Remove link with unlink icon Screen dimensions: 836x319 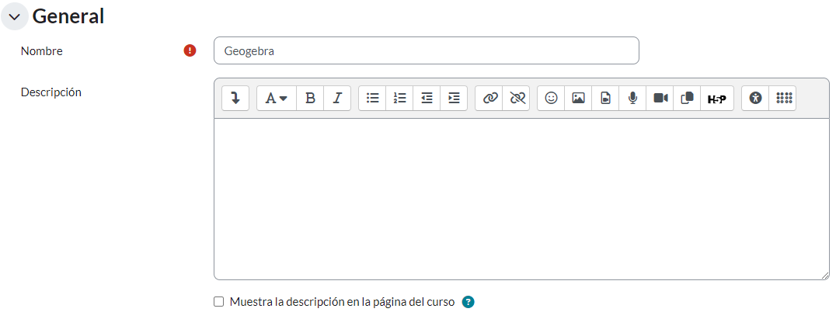click(516, 99)
